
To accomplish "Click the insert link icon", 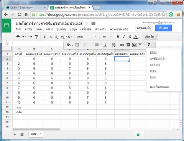I will (x=122, y=45).
